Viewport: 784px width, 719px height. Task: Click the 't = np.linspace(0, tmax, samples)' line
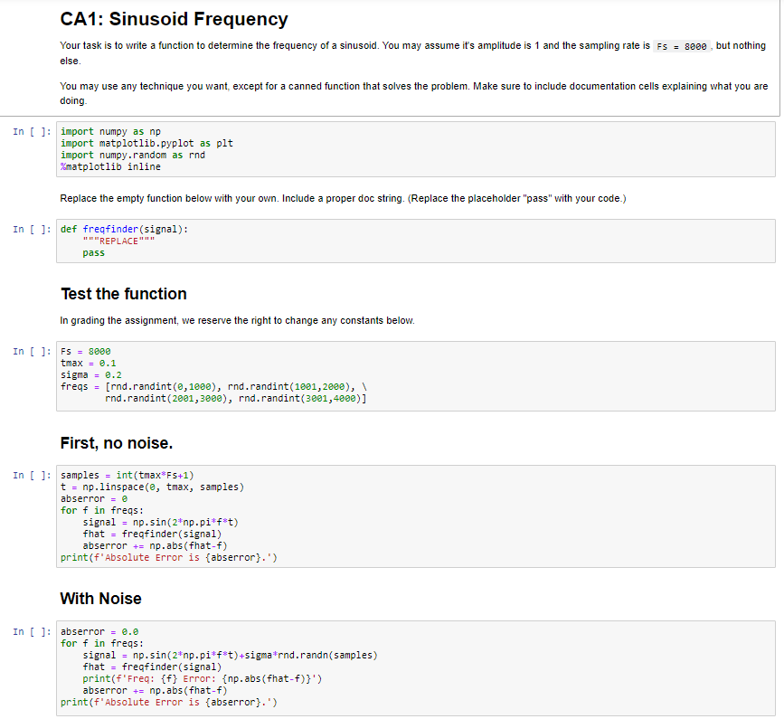(x=152, y=487)
